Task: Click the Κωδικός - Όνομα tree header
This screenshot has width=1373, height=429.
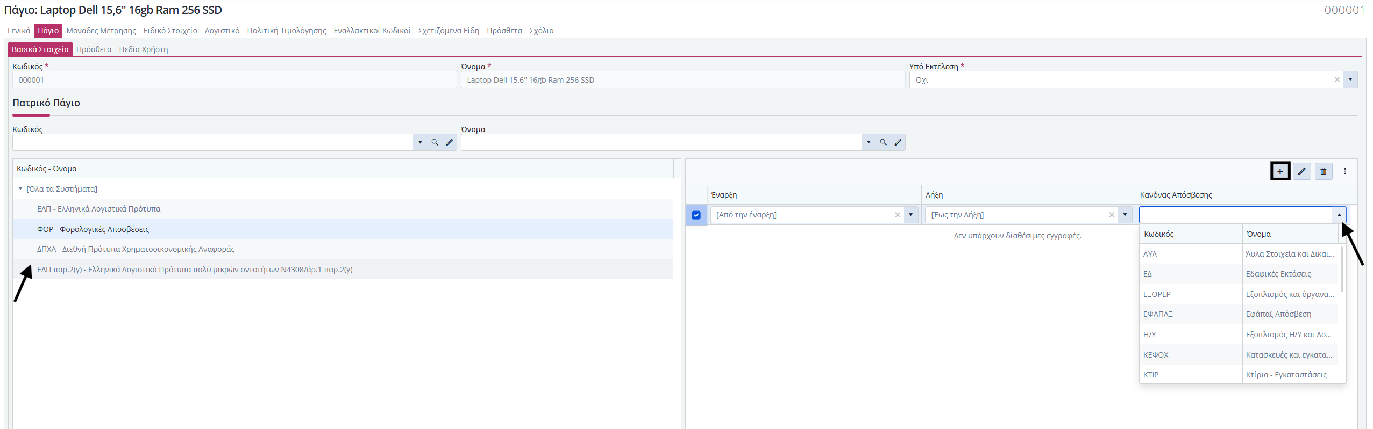Action: (x=343, y=169)
